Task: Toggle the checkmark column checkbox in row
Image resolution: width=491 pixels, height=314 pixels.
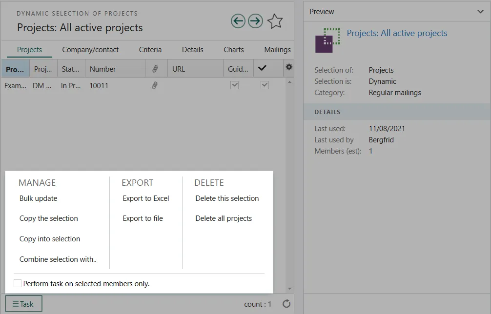Action: tap(265, 85)
